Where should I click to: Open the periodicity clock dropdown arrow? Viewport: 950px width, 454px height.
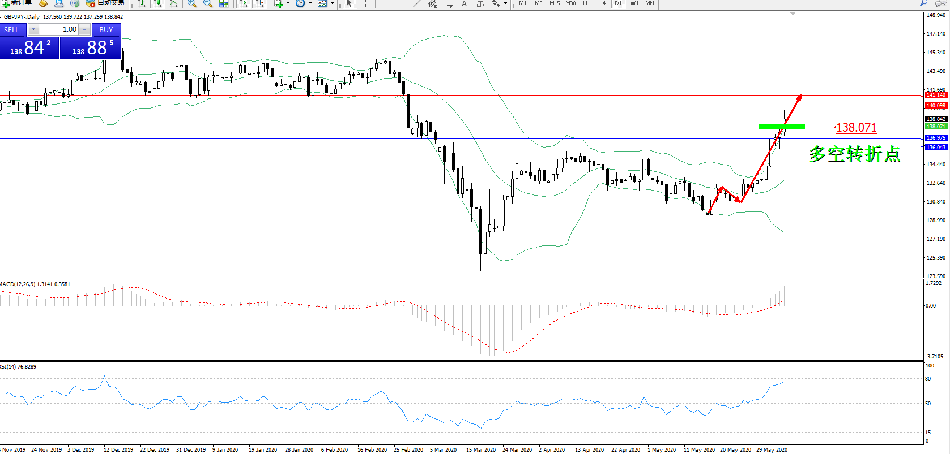pyautogui.click(x=310, y=3)
